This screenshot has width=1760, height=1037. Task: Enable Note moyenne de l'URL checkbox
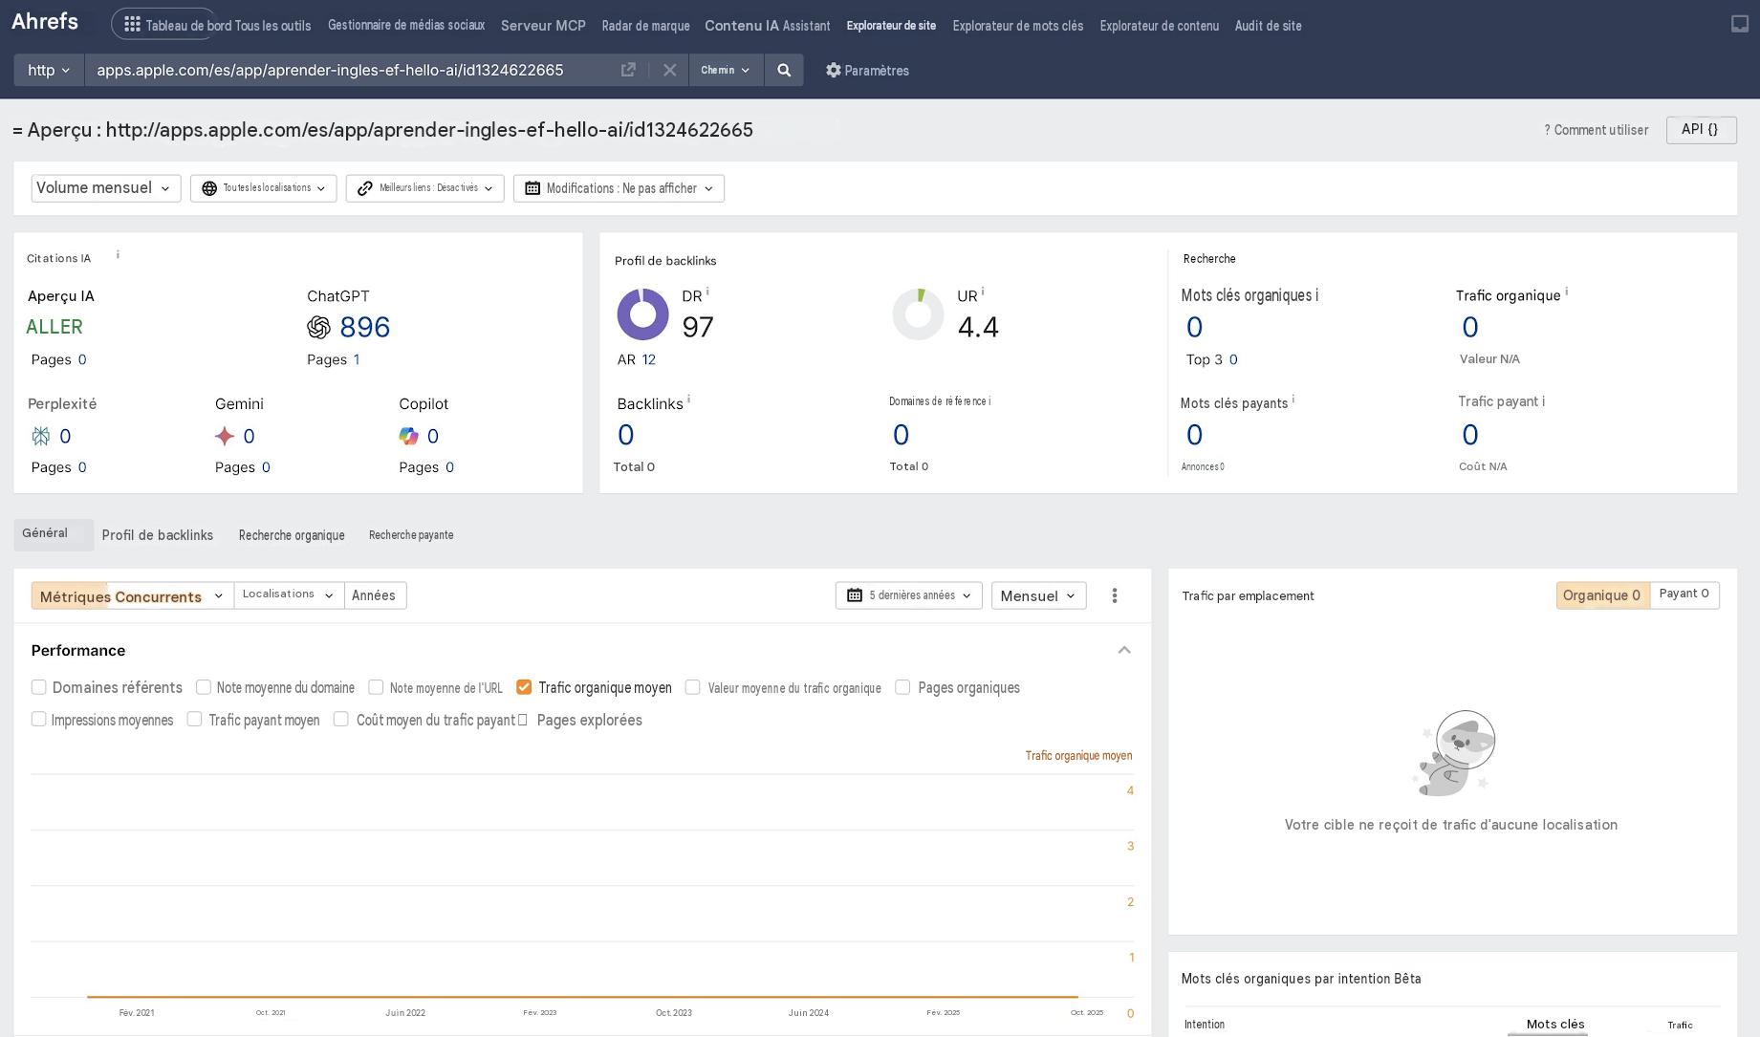click(x=376, y=687)
